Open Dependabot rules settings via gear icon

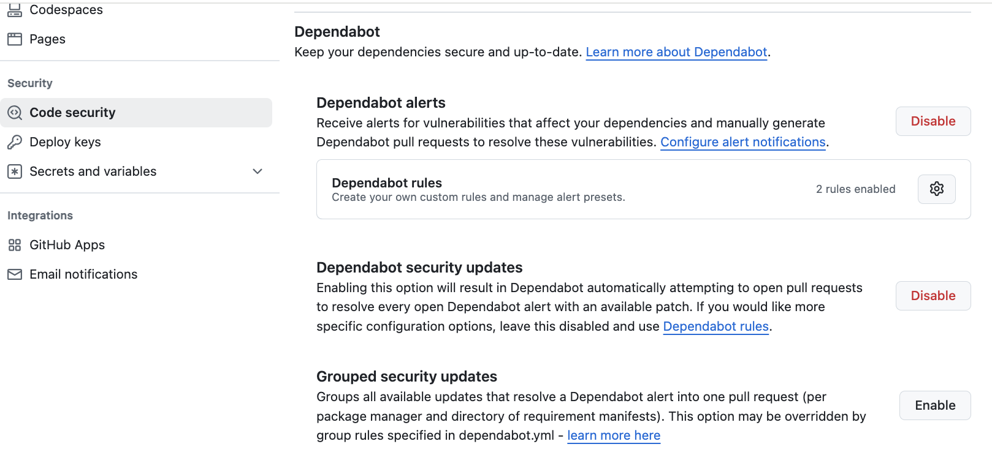[936, 189]
